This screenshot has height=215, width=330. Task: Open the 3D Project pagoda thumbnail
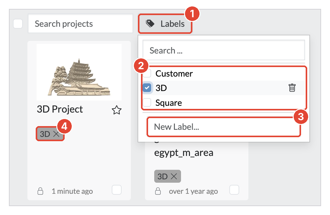coord(79,72)
